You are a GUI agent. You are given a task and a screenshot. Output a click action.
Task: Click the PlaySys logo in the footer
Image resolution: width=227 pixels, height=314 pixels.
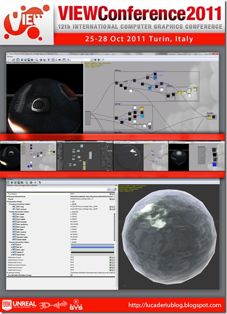point(76,304)
